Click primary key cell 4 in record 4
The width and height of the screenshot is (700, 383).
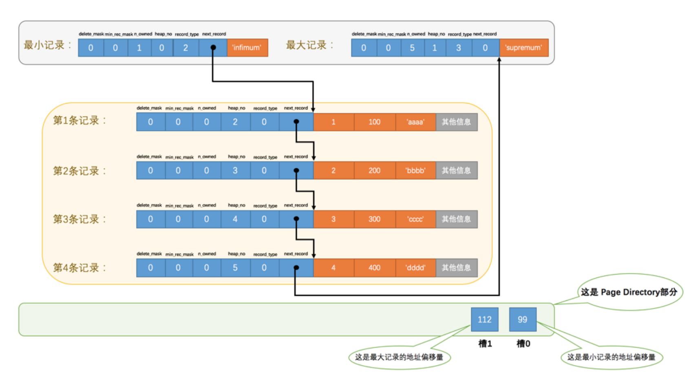333,268
